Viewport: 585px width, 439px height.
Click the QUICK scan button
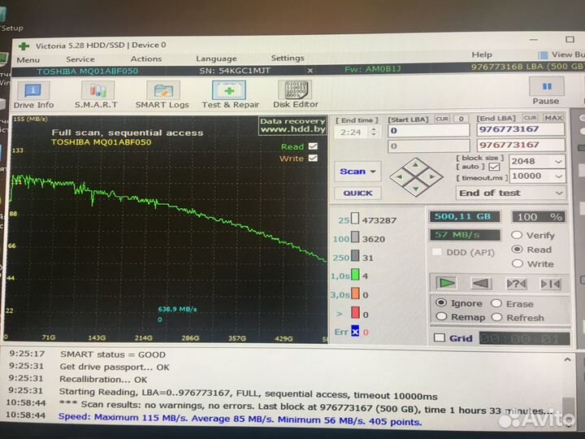[357, 193]
